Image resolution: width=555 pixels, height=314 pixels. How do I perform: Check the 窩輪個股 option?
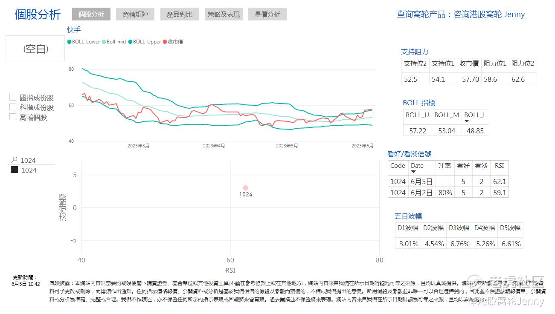tap(13, 117)
